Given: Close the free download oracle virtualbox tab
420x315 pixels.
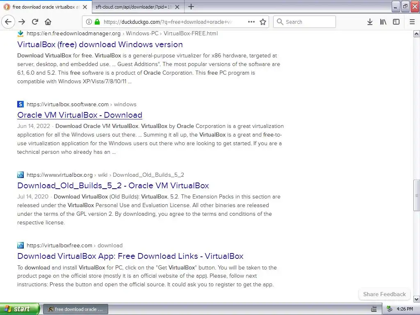Looking at the screenshot, I should point(85,7).
